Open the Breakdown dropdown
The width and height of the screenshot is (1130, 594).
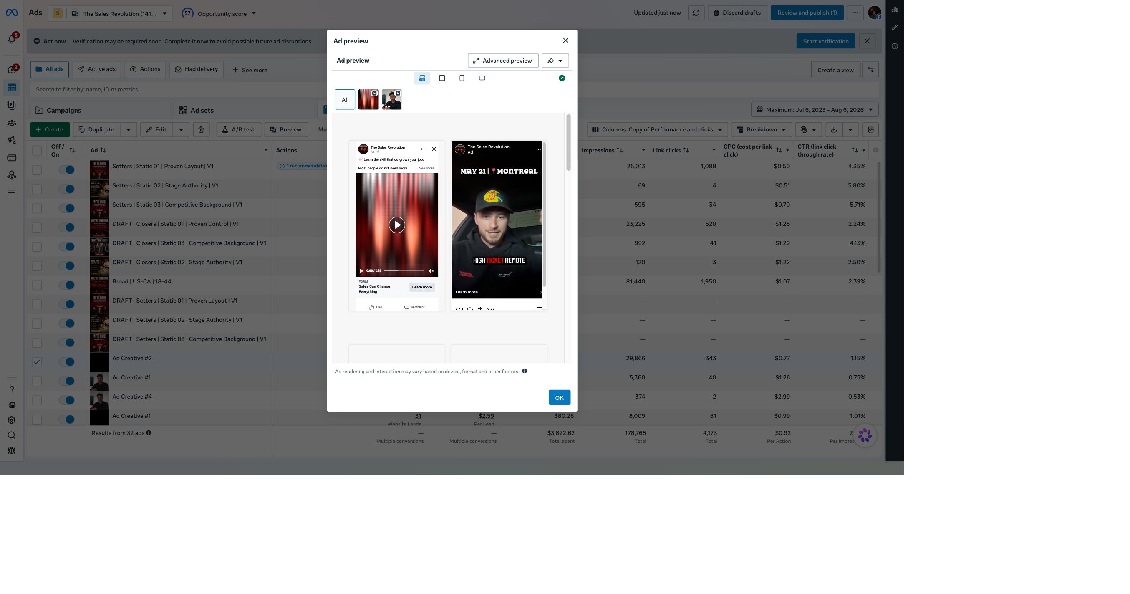point(762,129)
